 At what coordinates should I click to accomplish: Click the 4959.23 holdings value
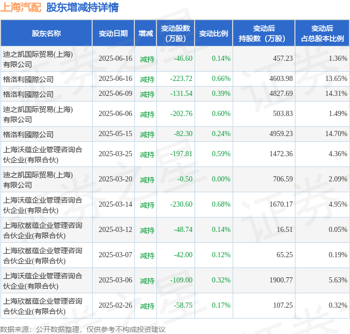point(281,133)
